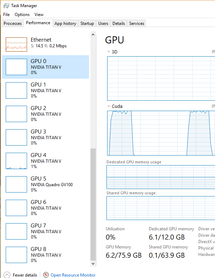This screenshot has height=278, width=215.
Task: Select the GPU 4 usage thumbnail
Action: [x=16, y=161]
